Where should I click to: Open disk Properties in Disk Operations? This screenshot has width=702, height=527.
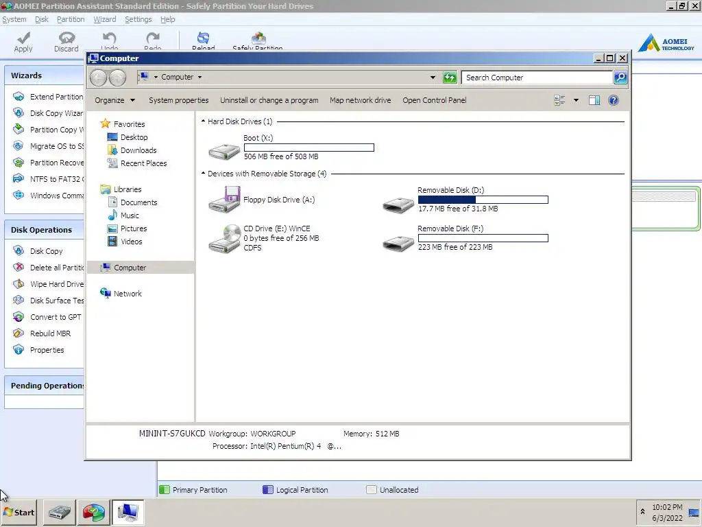click(x=38, y=350)
